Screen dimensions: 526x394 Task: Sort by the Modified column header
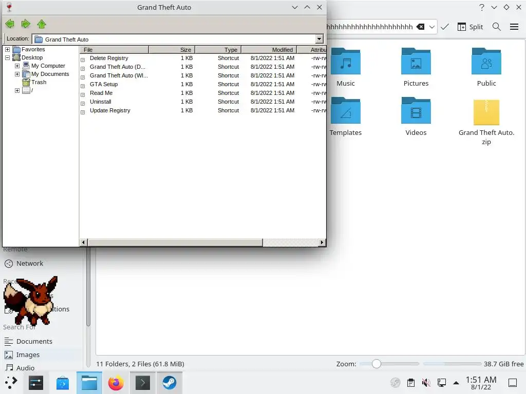pos(269,50)
